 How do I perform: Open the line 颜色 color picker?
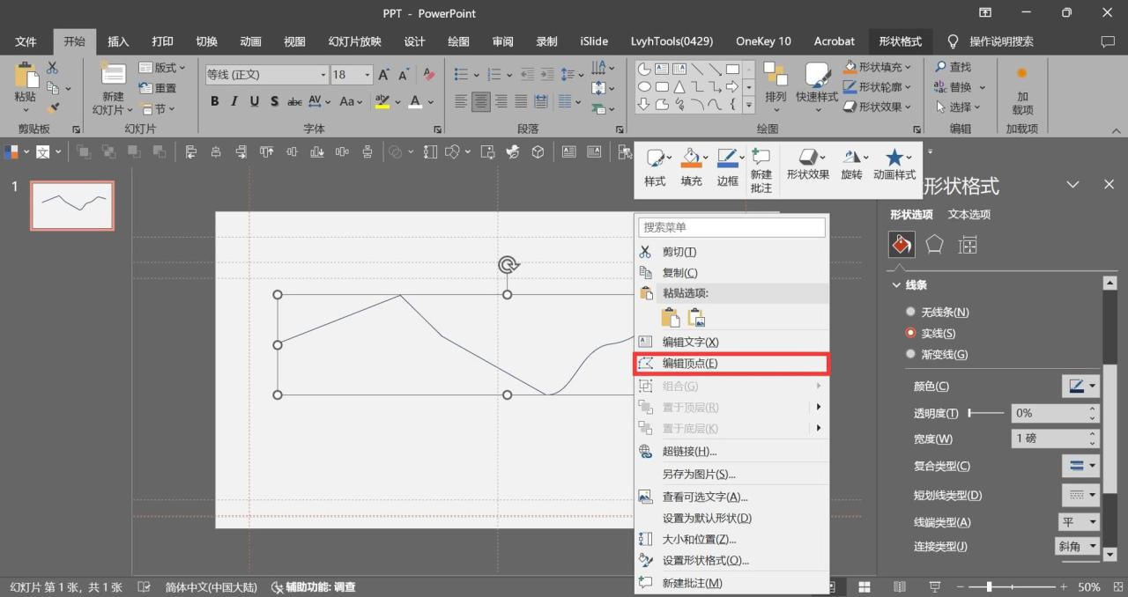1081,387
